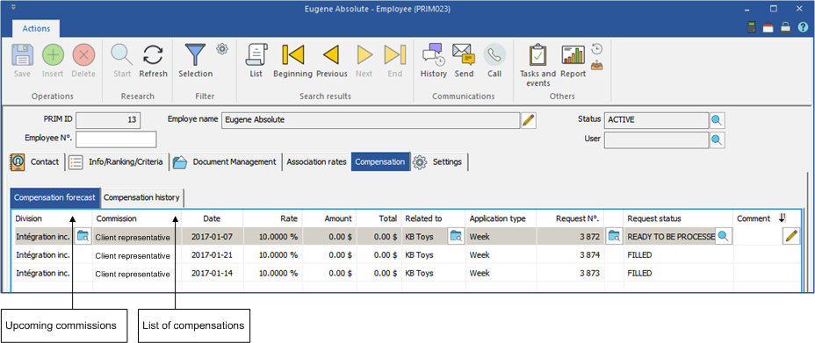Image resolution: width=815 pixels, height=343 pixels.
Task: Open Document Management tab
Action: coord(226,162)
